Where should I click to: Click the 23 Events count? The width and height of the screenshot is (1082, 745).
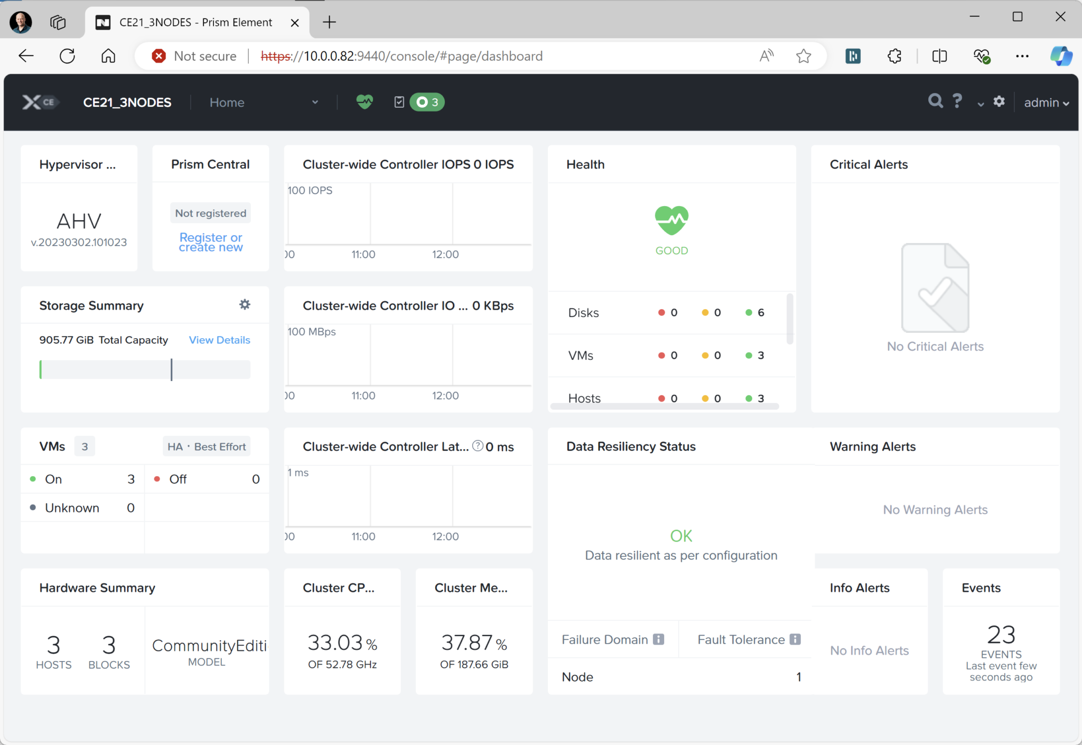(1001, 634)
